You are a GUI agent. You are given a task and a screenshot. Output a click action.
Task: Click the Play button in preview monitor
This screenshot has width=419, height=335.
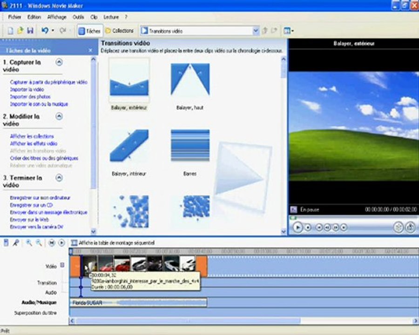pyautogui.click(x=297, y=228)
